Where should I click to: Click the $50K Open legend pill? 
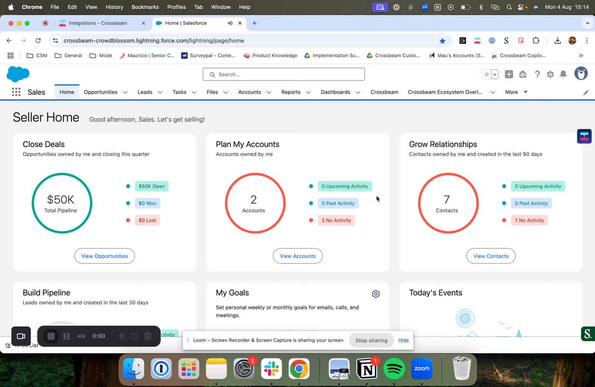(x=152, y=186)
